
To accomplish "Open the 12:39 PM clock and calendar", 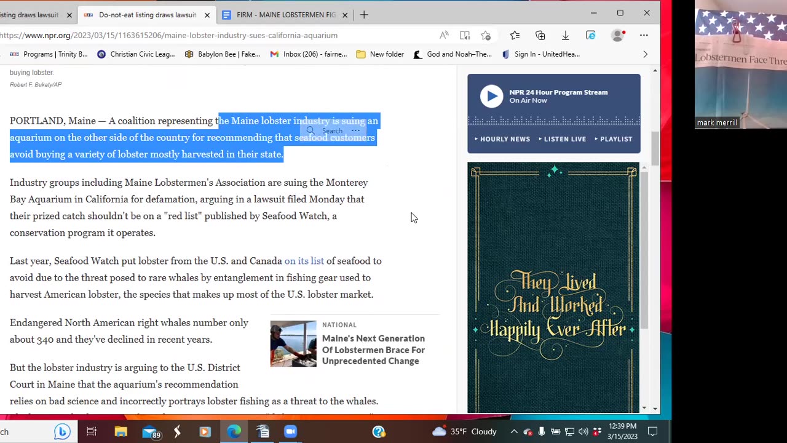I will pyautogui.click(x=622, y=431).
